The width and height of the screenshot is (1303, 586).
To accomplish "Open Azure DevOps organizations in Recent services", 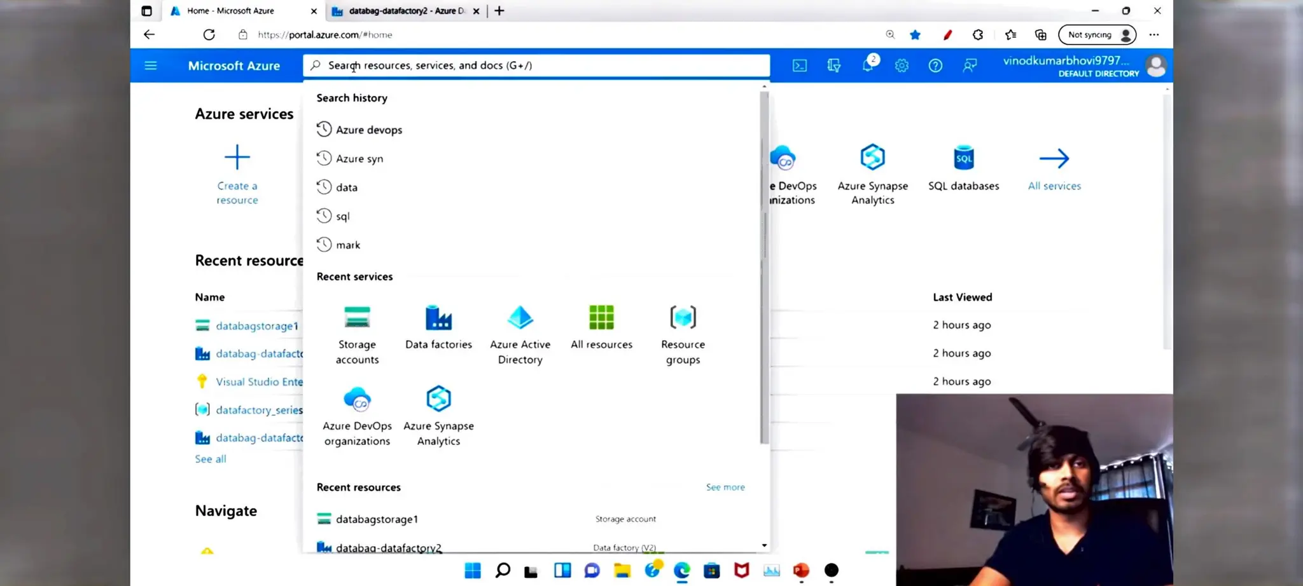I will (357, 416).
